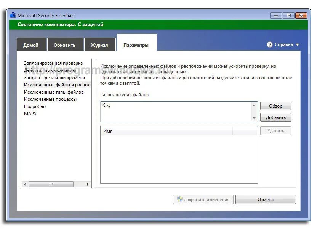The height and width of the screenshot is (230, 317).
Task: Switch to the Домой tab
Action: (x=31, y=45)
